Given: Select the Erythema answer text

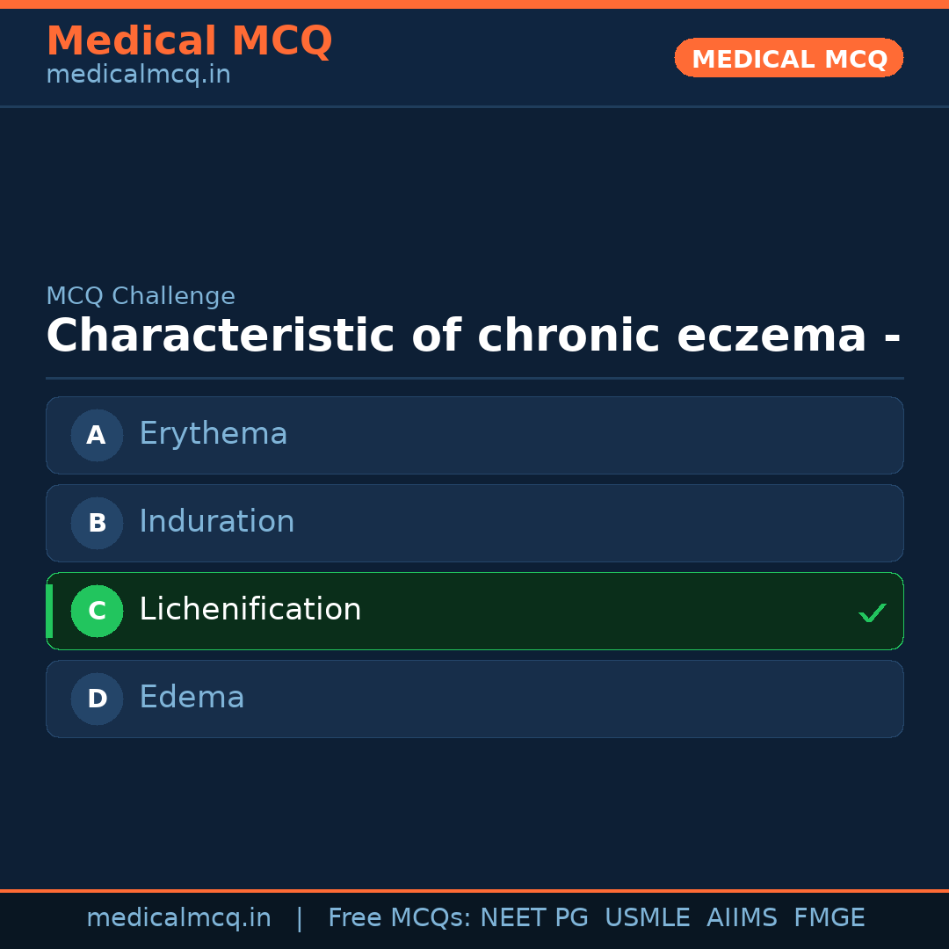Looking at the screenshot, I should click(x=213, y=434).
